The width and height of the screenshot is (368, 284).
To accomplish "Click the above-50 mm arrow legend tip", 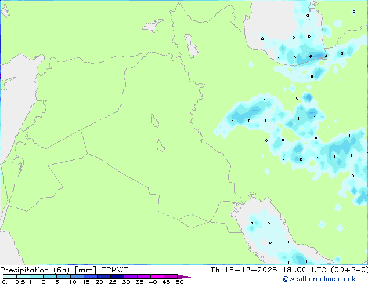I will (x=184, y=276).
